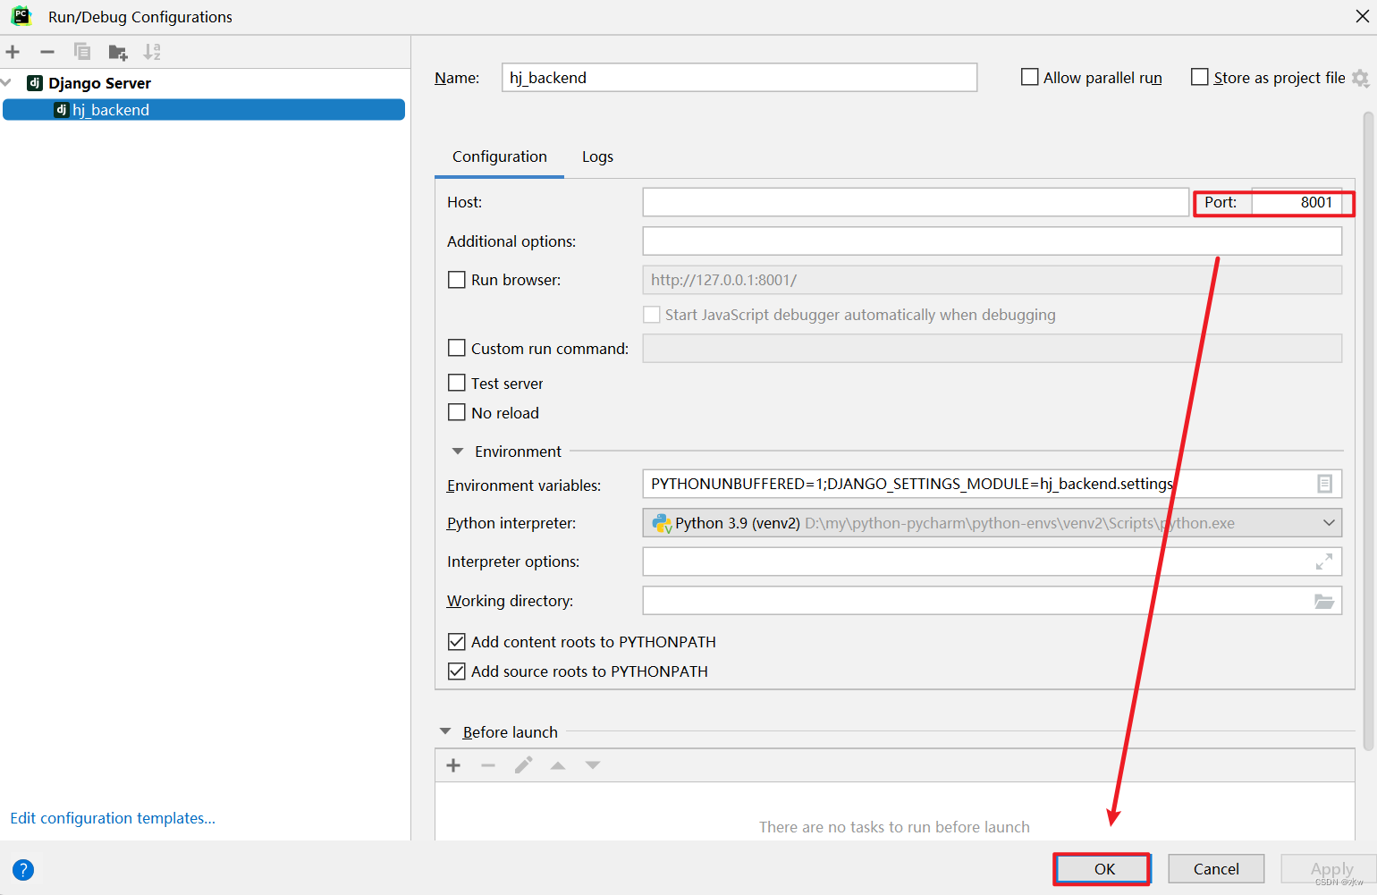Sort configurations alphabetically

coord(153,52)
